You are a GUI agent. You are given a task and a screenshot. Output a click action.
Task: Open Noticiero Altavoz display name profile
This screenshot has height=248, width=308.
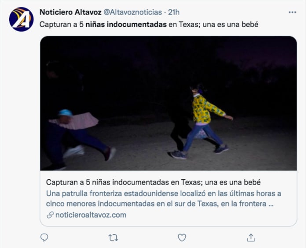(x=70, y=12)
